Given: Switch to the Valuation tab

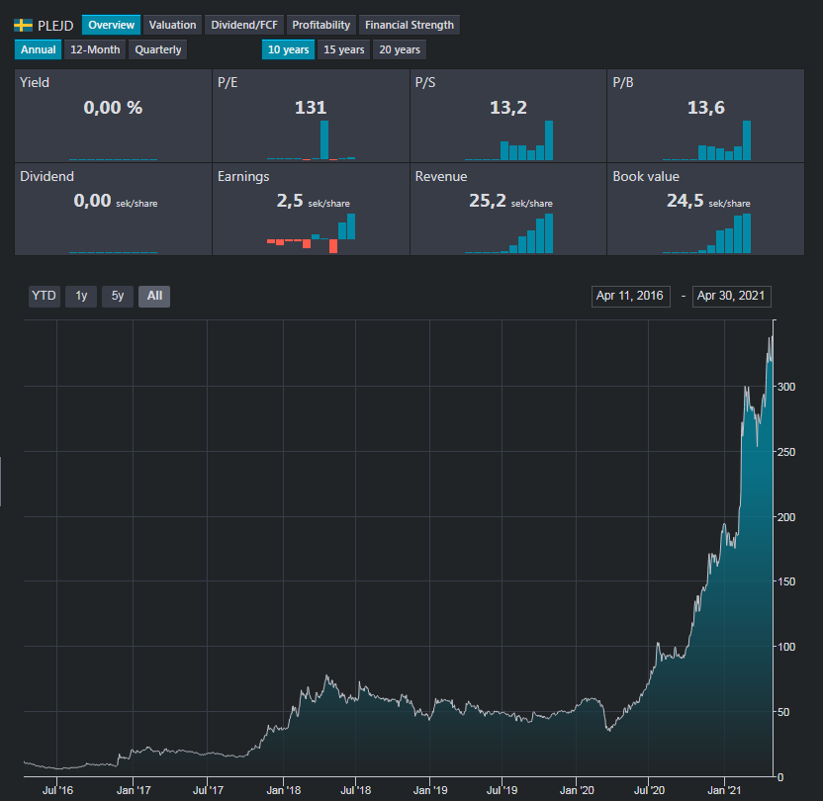Looking at the screenshot, I should [173, 25].
